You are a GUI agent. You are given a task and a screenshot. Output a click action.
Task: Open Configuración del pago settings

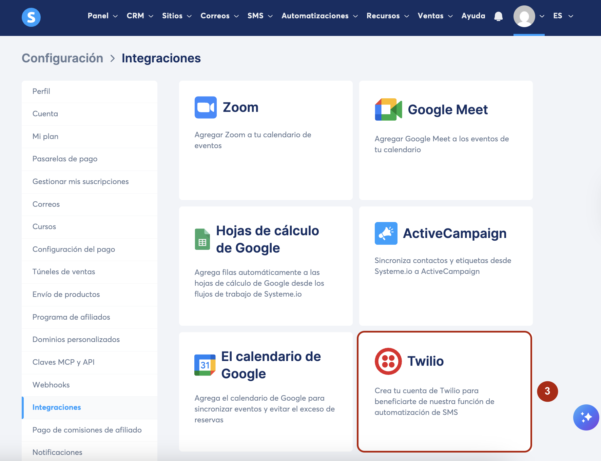[x=90, y=249]
